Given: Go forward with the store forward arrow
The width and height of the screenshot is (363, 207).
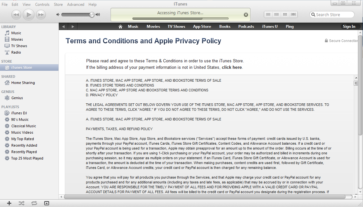Looking at the screenshot, I should pyautogui.click(x=73, y=26).
